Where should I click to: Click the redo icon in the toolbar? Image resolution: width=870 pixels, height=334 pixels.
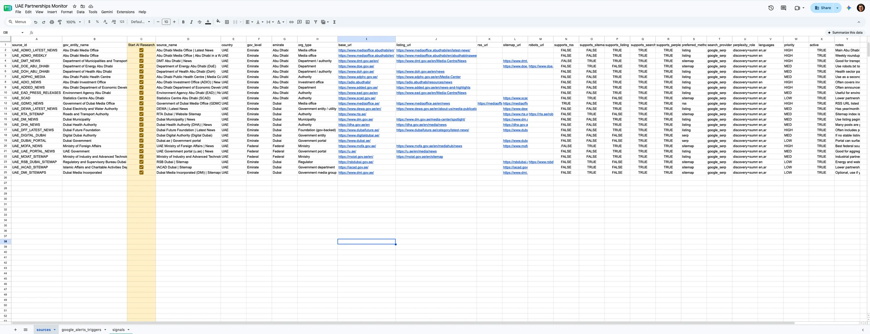pos(43,22)
